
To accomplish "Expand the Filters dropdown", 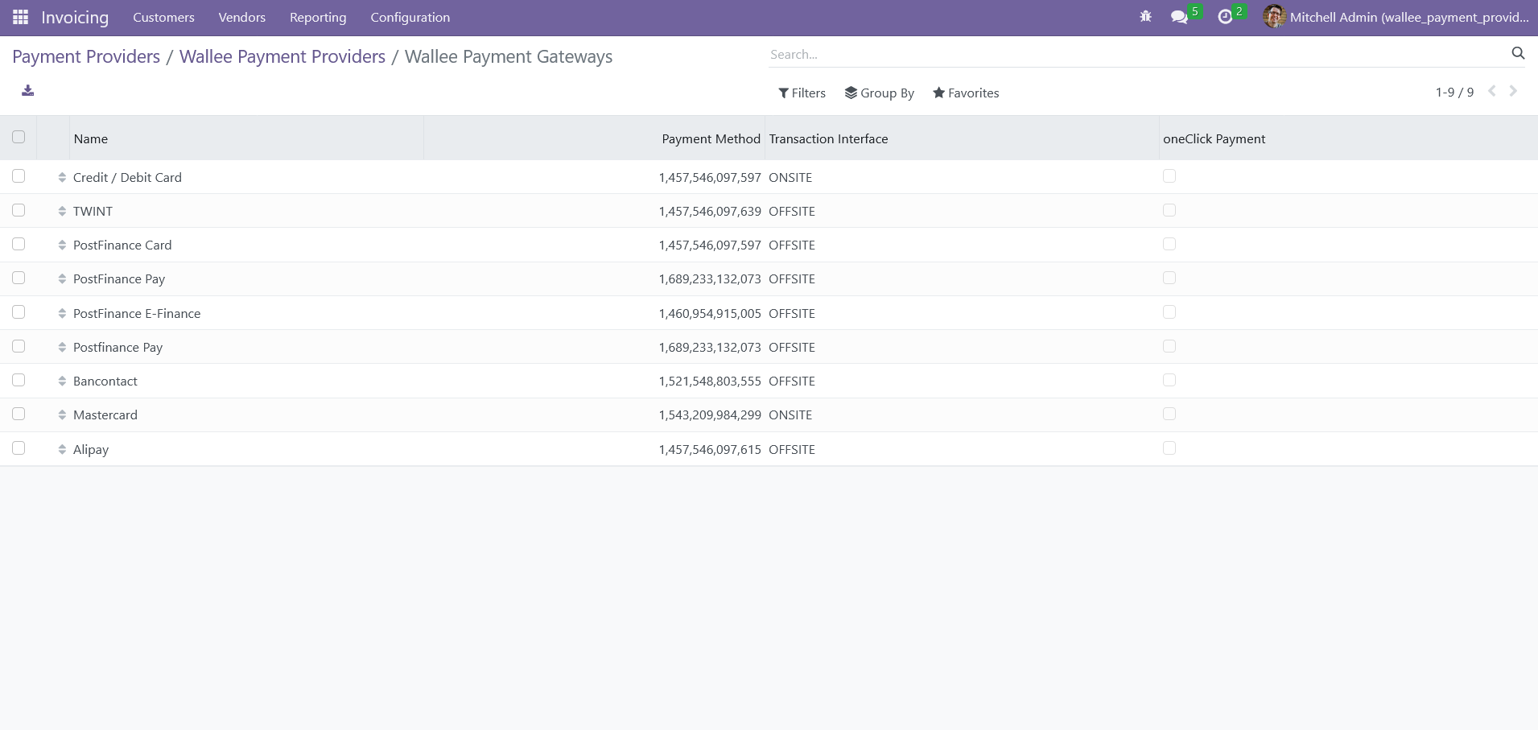I will pos(802,93).
